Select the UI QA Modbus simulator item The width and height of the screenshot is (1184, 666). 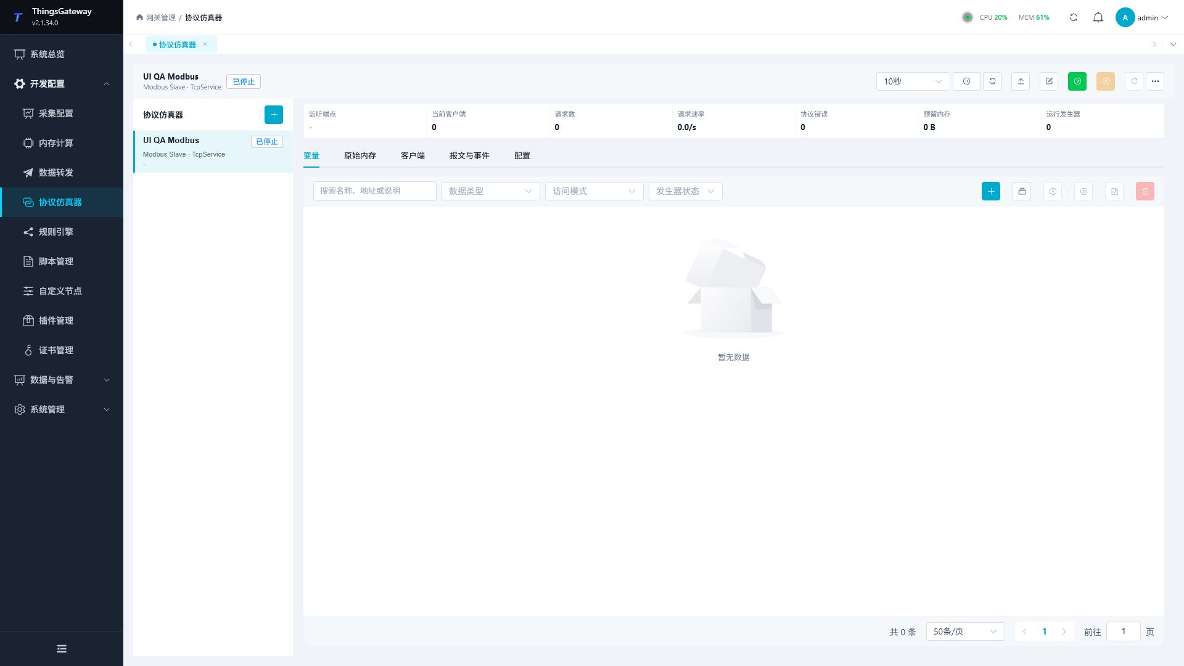tap(213, 152)
